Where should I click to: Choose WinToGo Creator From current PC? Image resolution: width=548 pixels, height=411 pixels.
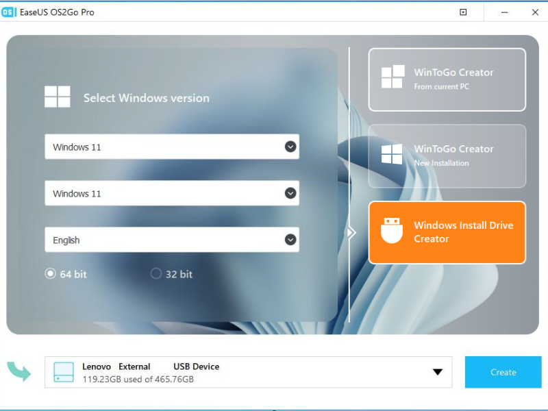(x=447, y=79)
